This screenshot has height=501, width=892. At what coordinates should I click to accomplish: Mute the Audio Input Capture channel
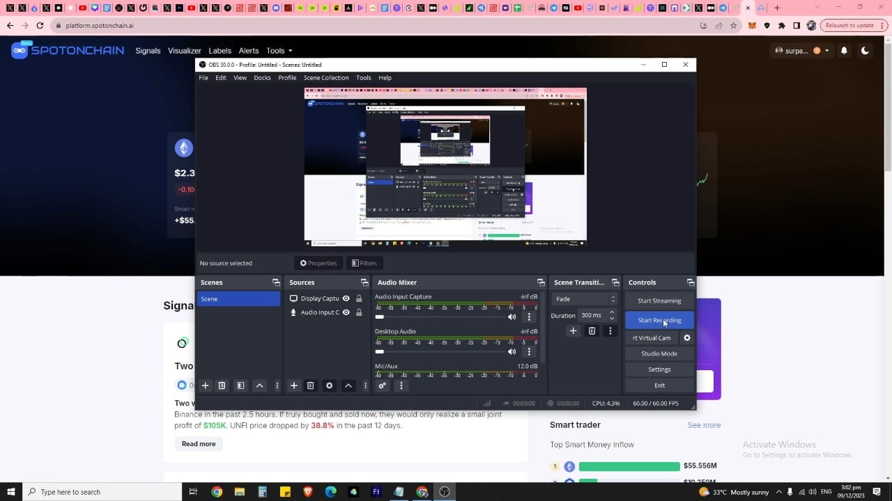(512, 317)
